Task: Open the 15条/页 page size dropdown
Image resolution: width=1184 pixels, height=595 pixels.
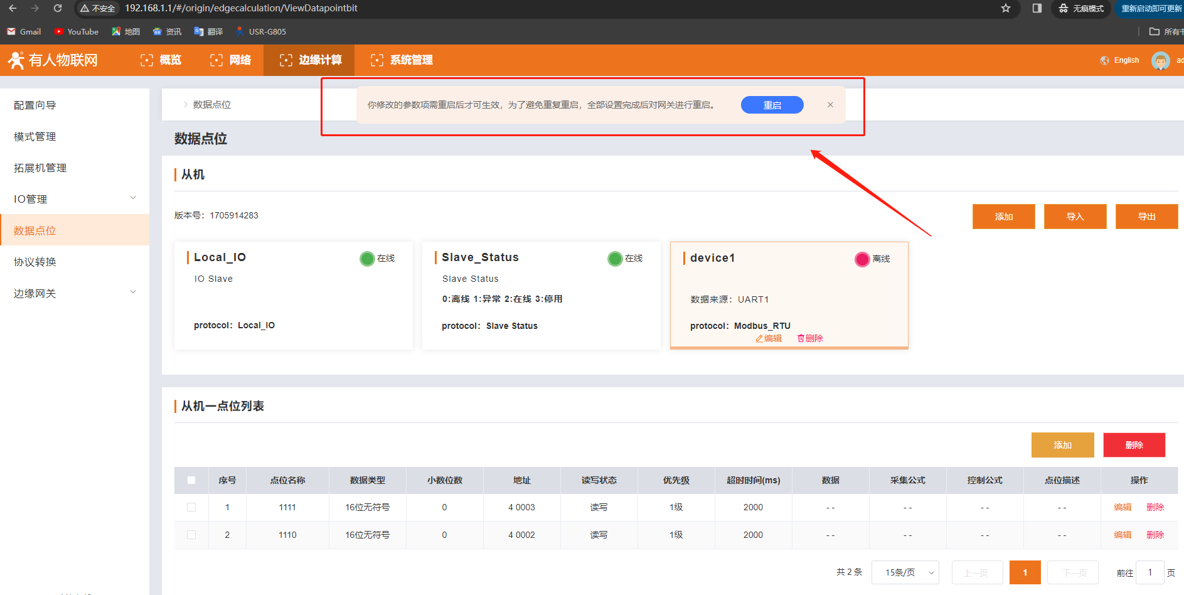Action: click(x=905, y=572)
